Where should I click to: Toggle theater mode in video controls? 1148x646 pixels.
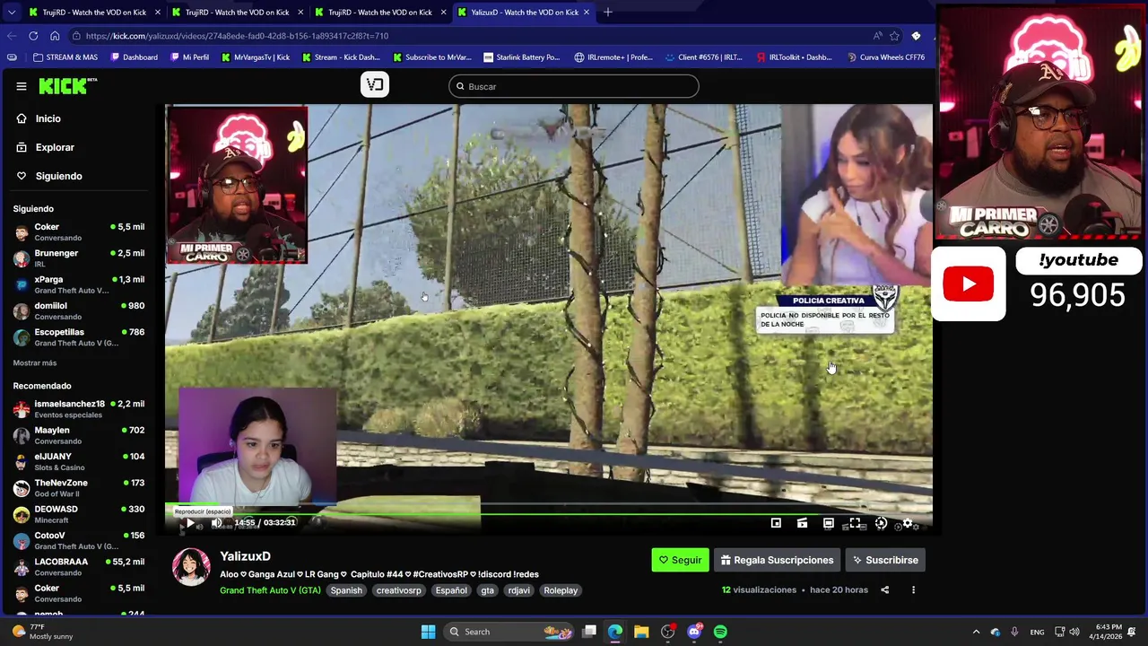click(829, 523)
